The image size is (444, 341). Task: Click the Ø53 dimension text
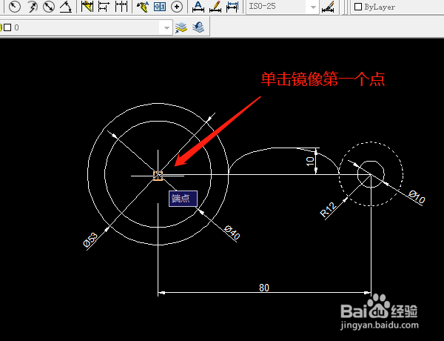pyautogui.click(x=90, y=240)
